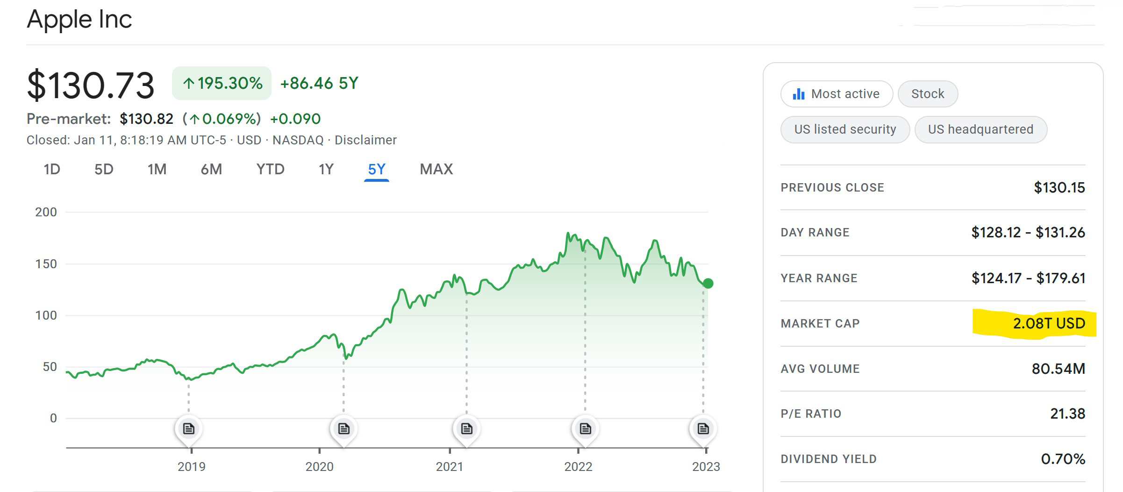Viewport: 1123px width, 492px height.
Task: Click the green endpoint dot on the chart
Action: click(x=708, y=283)
